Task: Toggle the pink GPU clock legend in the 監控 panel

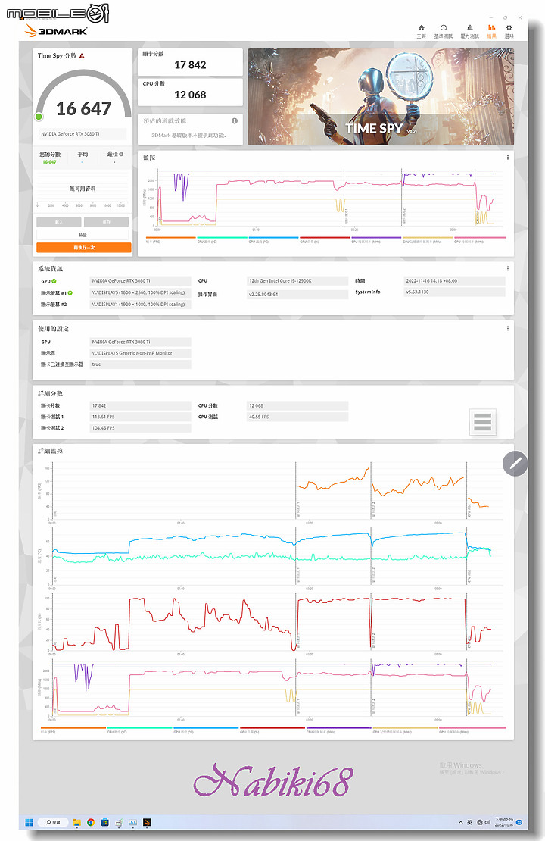Action: click(x=480, y=239)
